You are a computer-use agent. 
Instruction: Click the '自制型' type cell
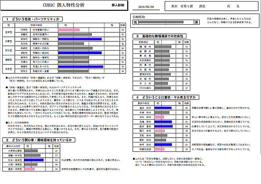(9, 69)
